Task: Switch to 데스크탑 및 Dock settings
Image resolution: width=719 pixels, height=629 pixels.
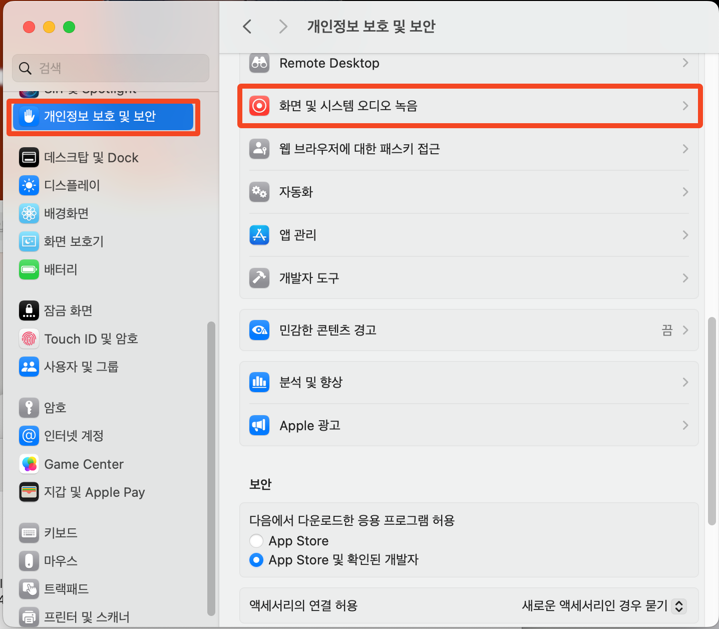Action: [91, 157]
